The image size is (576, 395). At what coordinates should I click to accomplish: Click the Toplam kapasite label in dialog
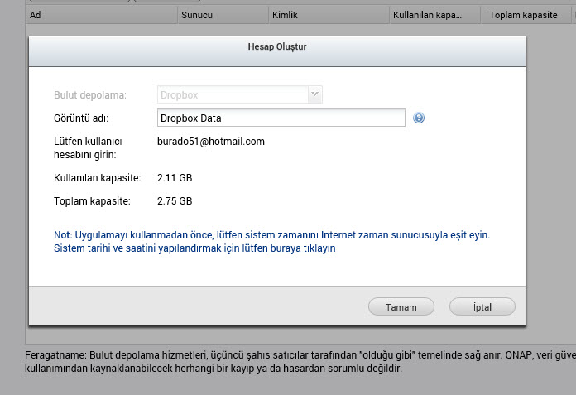[92, 201]
